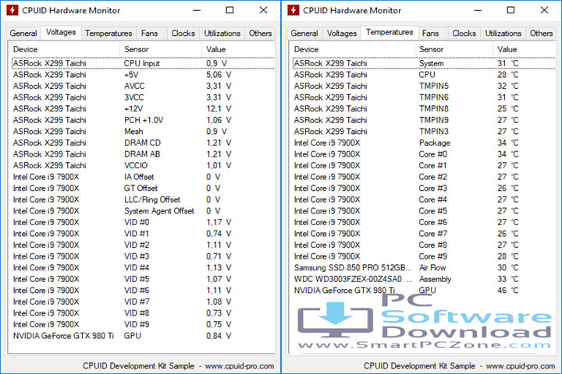Select the LLC/Ring Offset row

click(143, 199)
